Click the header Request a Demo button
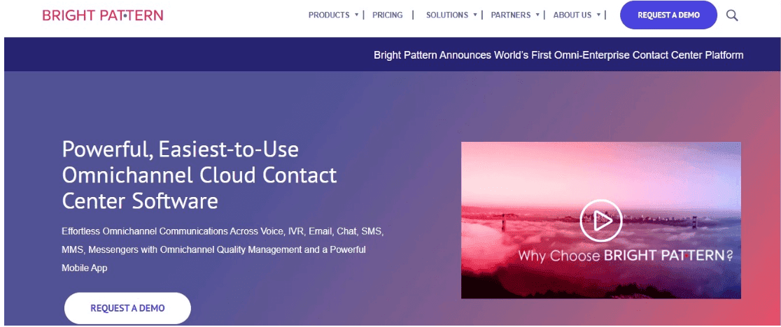 (668, 15)
